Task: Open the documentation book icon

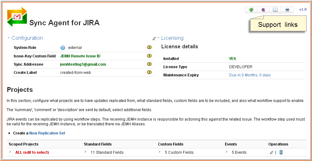Action: tap(275, 10)
